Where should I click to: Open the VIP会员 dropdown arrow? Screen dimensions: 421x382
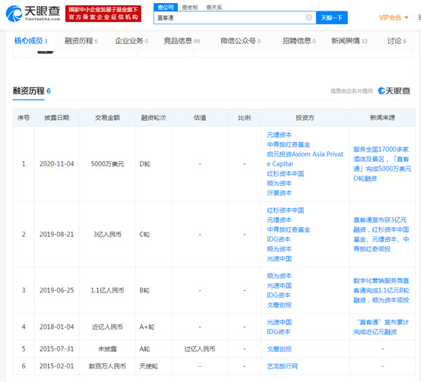point(407,17)
